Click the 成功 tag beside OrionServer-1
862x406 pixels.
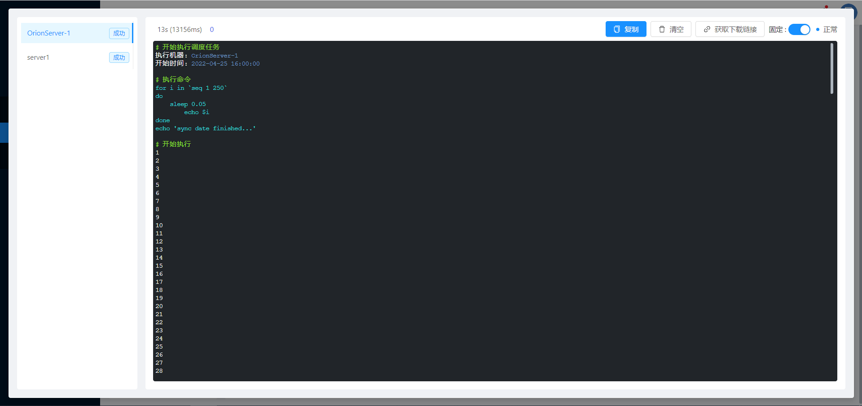[119, 33]
